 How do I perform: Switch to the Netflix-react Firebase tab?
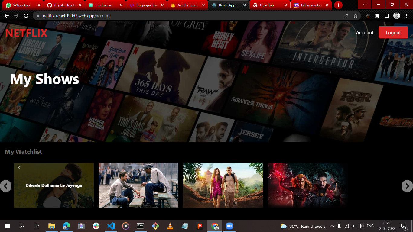(x=187, y=5)
